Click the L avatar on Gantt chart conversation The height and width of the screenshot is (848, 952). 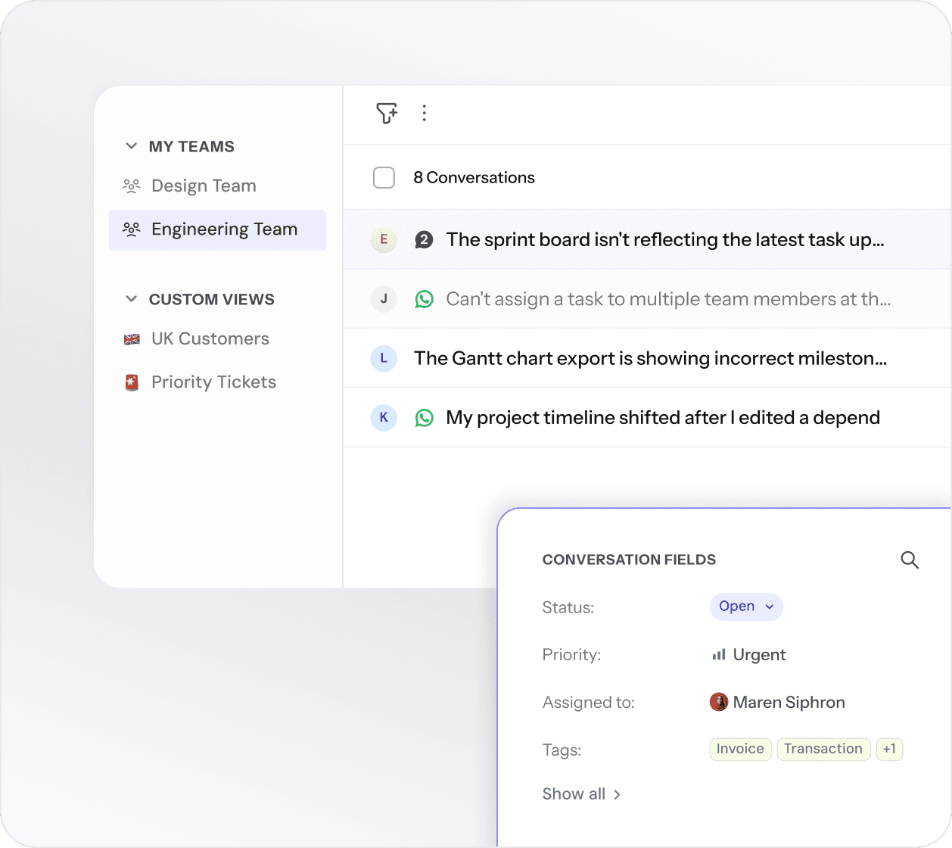(x=384, y=358)
